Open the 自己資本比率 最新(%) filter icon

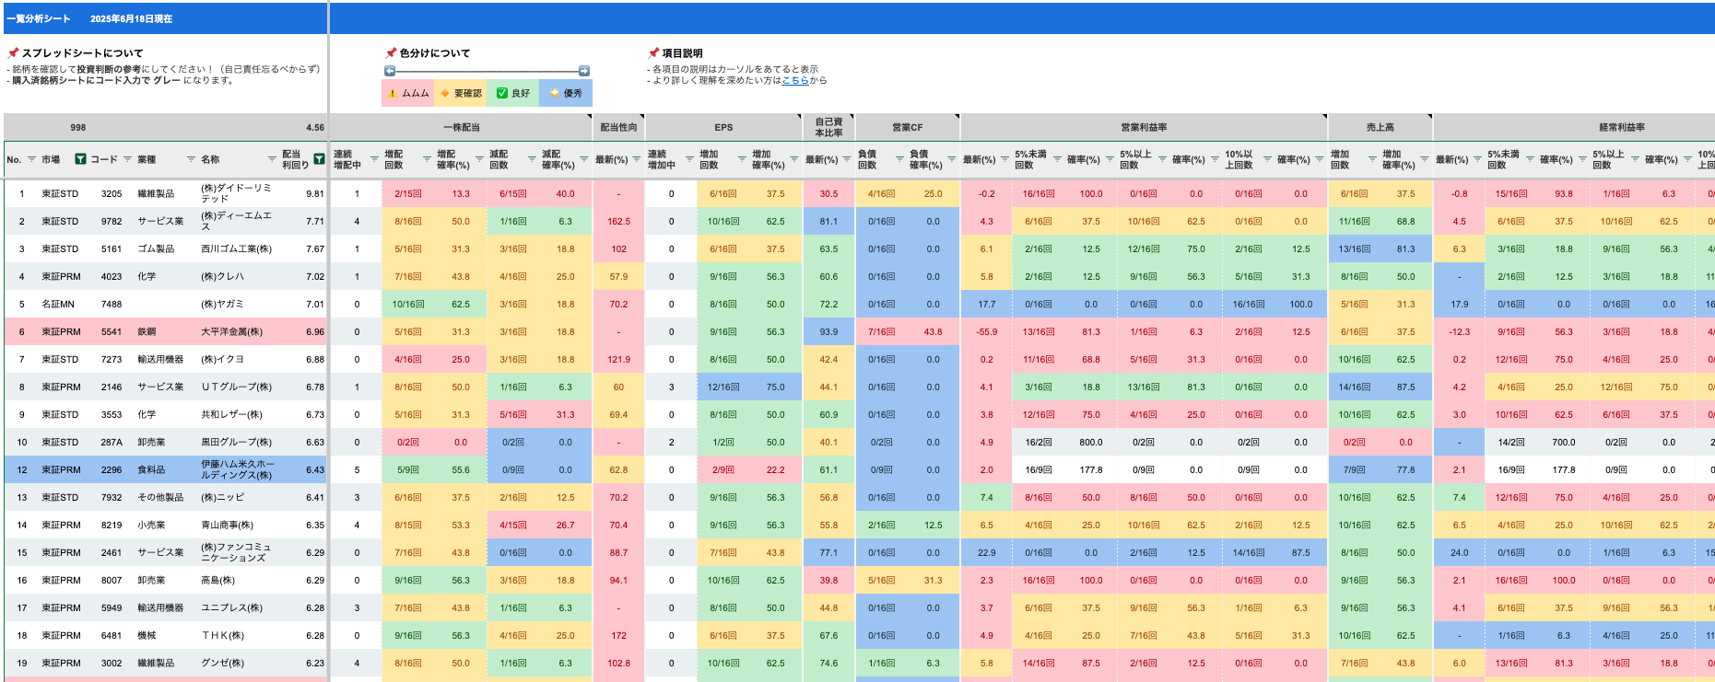pos(847,159)
